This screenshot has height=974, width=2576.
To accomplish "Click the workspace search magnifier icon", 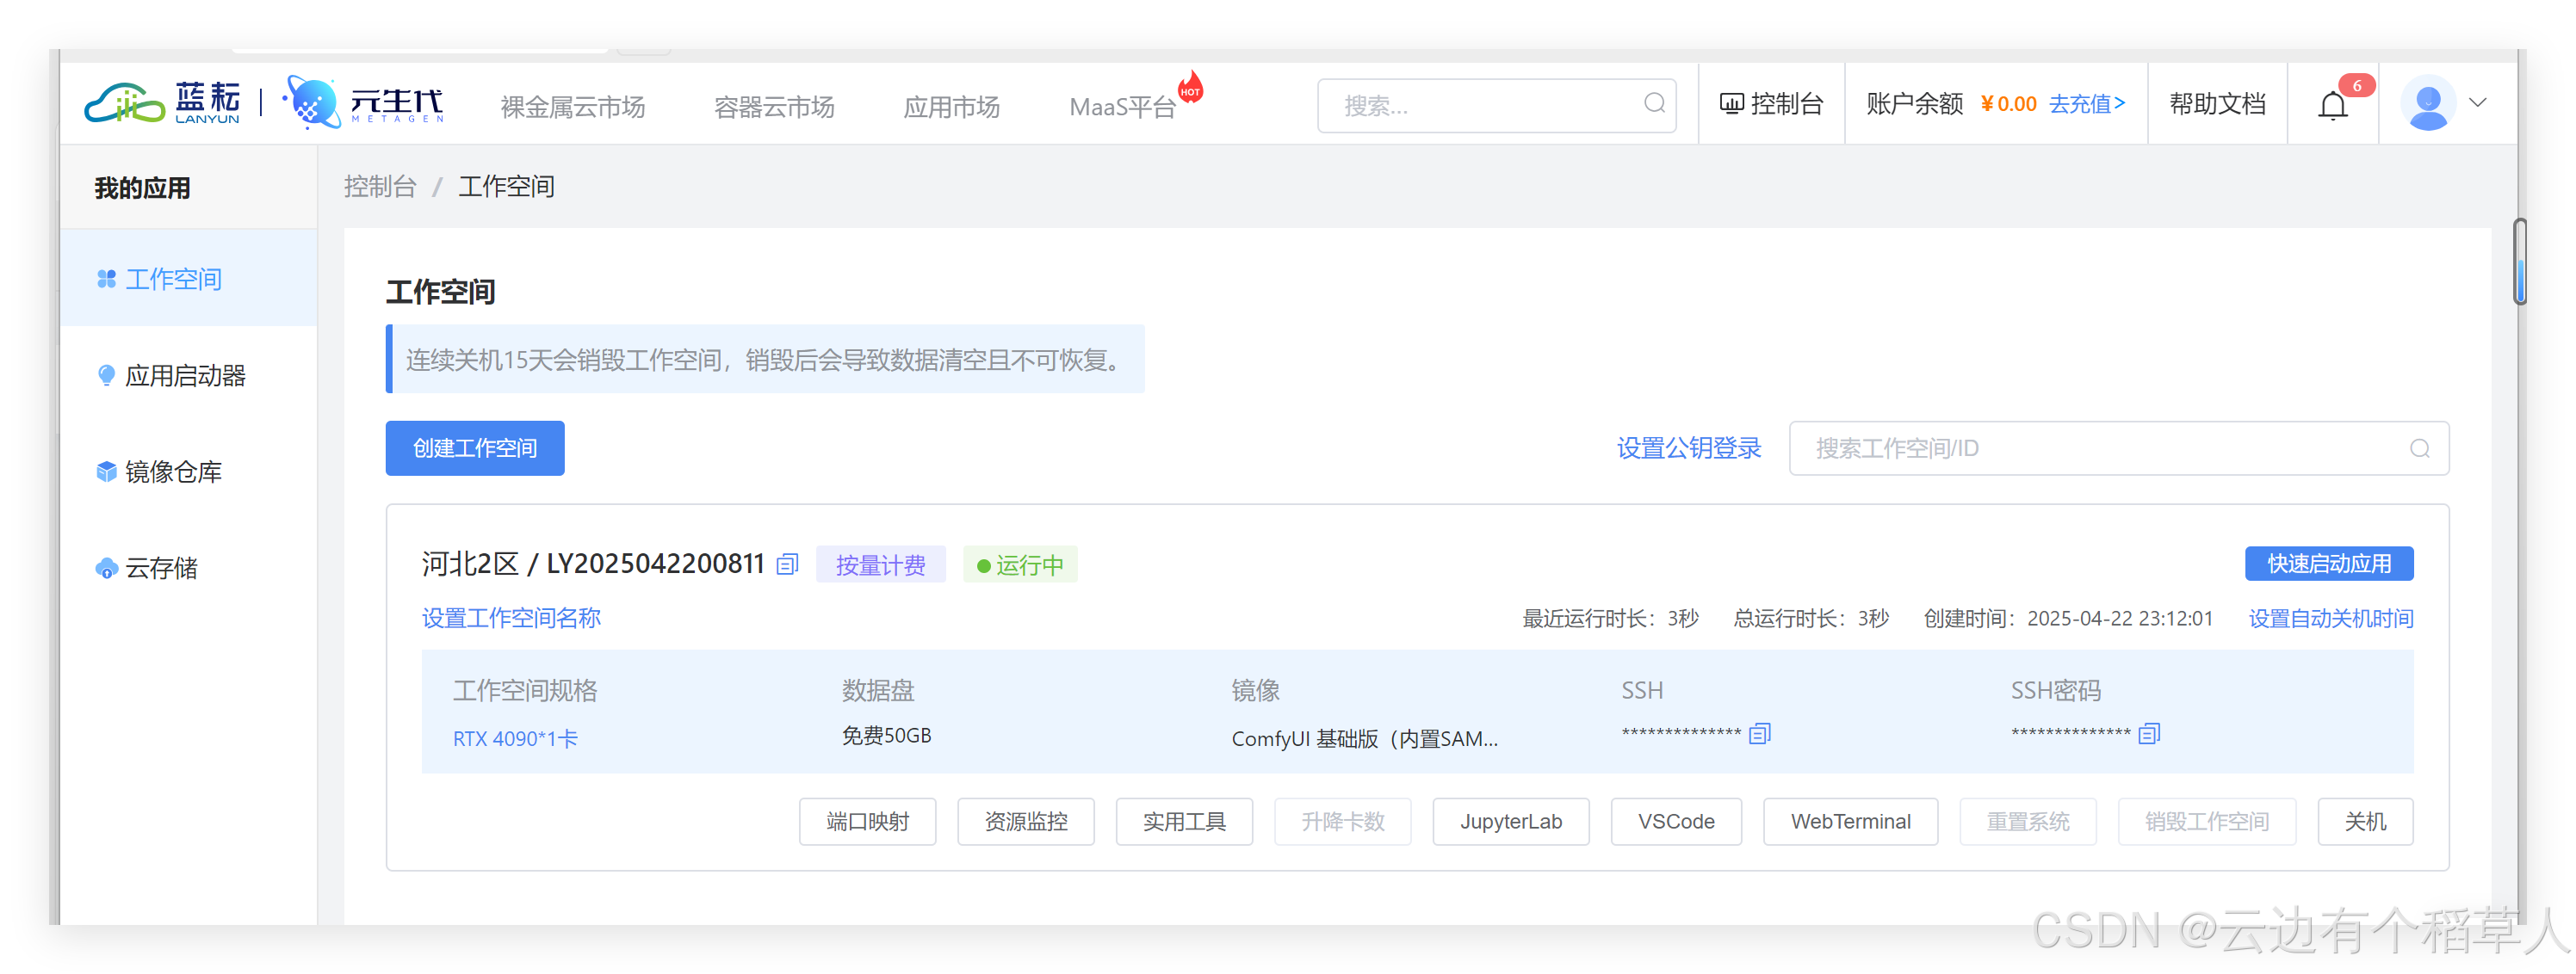I will (x=2419, y=448).
